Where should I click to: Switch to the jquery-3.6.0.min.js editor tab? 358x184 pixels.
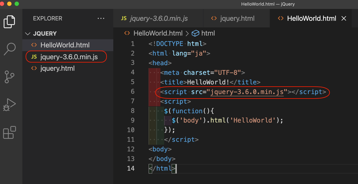click(158, 18)
